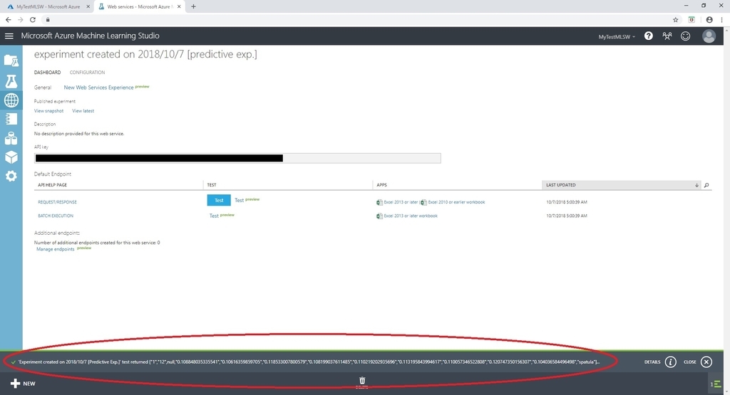Open Datasets icon in sidebar

click(x=11, y=138)
